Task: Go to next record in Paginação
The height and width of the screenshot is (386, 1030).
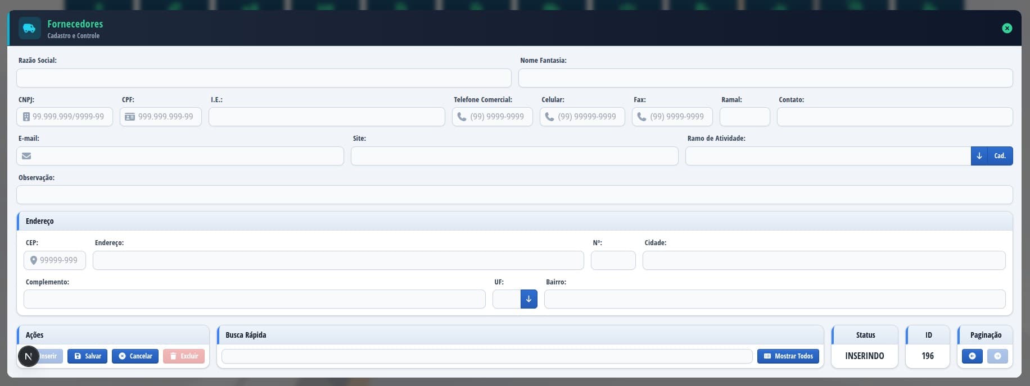Action: 997,356
